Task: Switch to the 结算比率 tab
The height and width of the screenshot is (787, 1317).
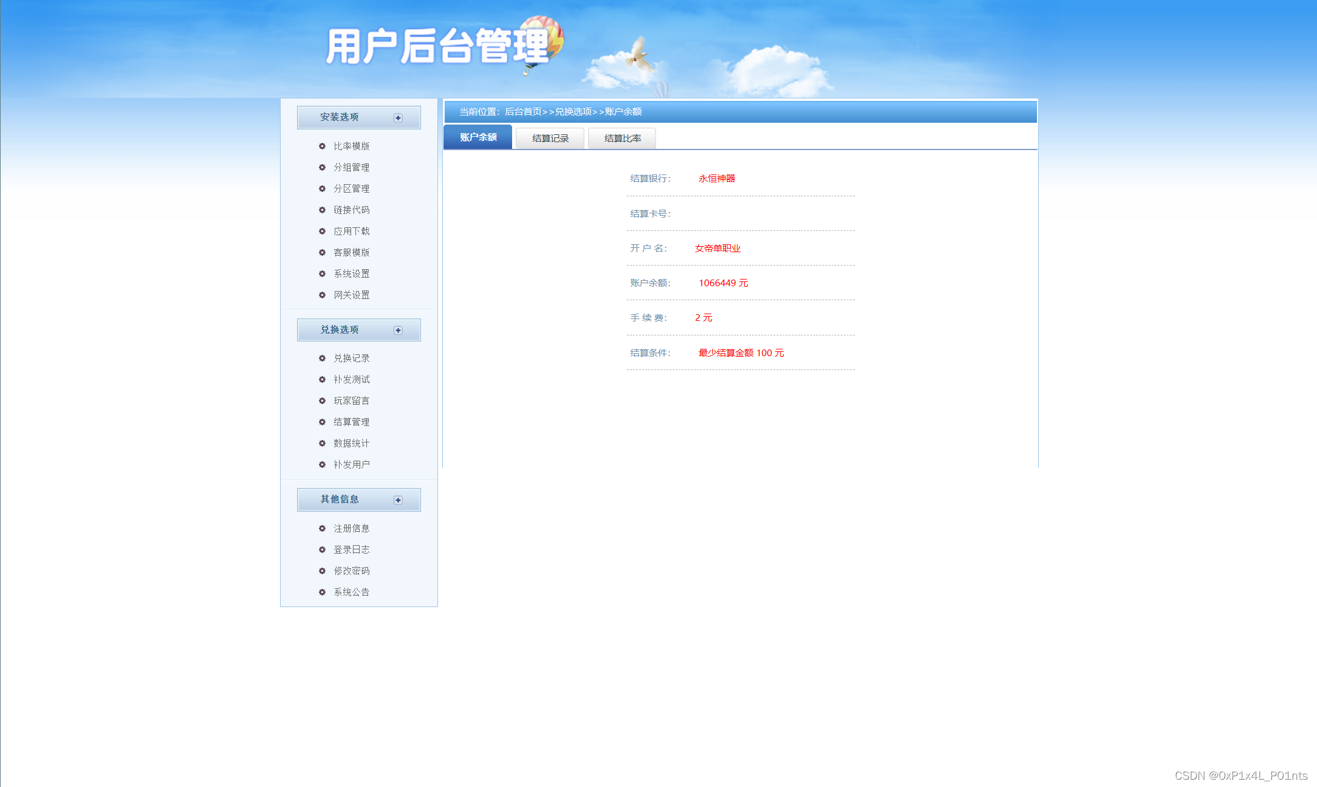Action: [x=622, y=139]
